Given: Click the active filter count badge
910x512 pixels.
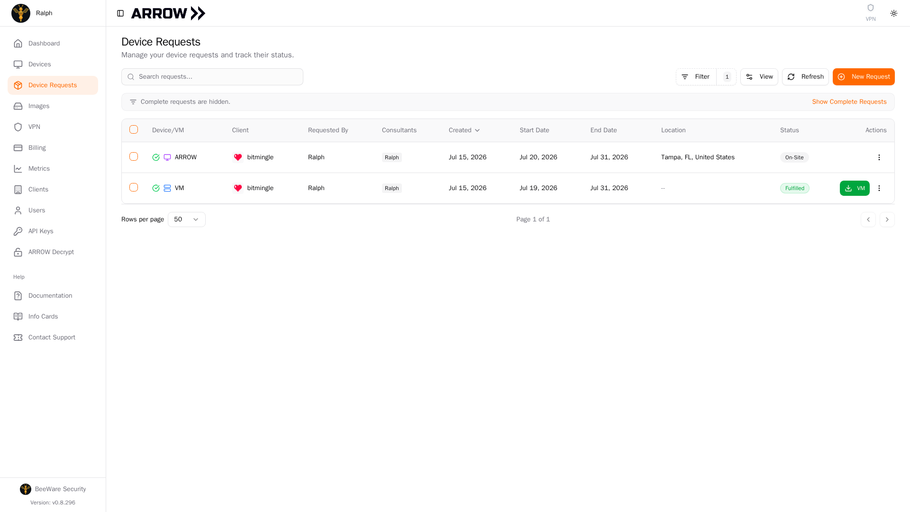Looking at the screenshot, I should [727, 77].
